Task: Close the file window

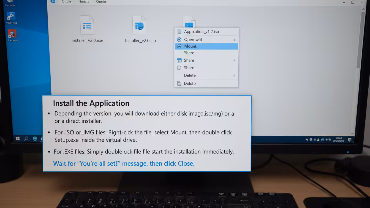Action: (362, 2)
